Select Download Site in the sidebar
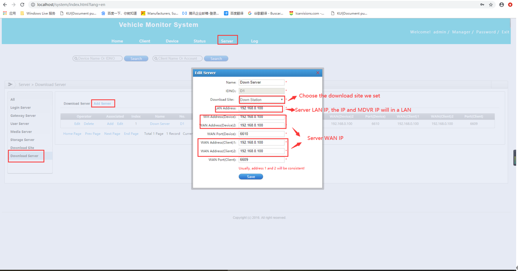 tap(22, 148)
